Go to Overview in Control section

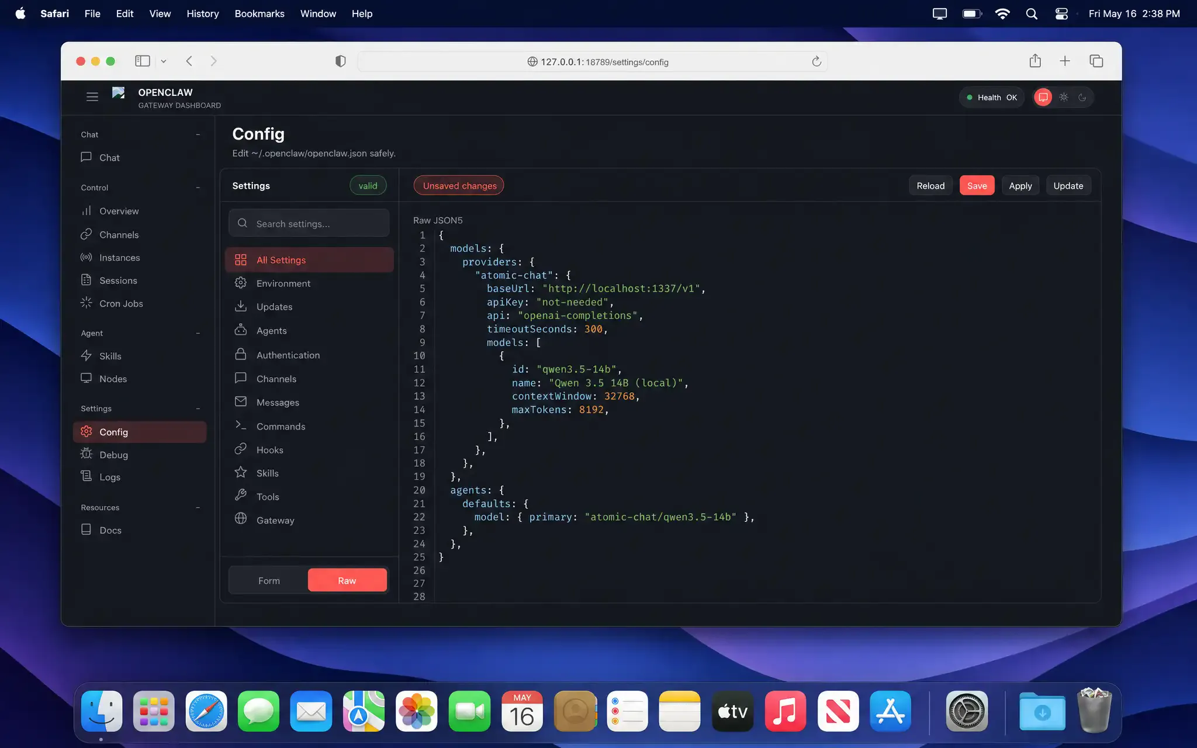(140, 211)
